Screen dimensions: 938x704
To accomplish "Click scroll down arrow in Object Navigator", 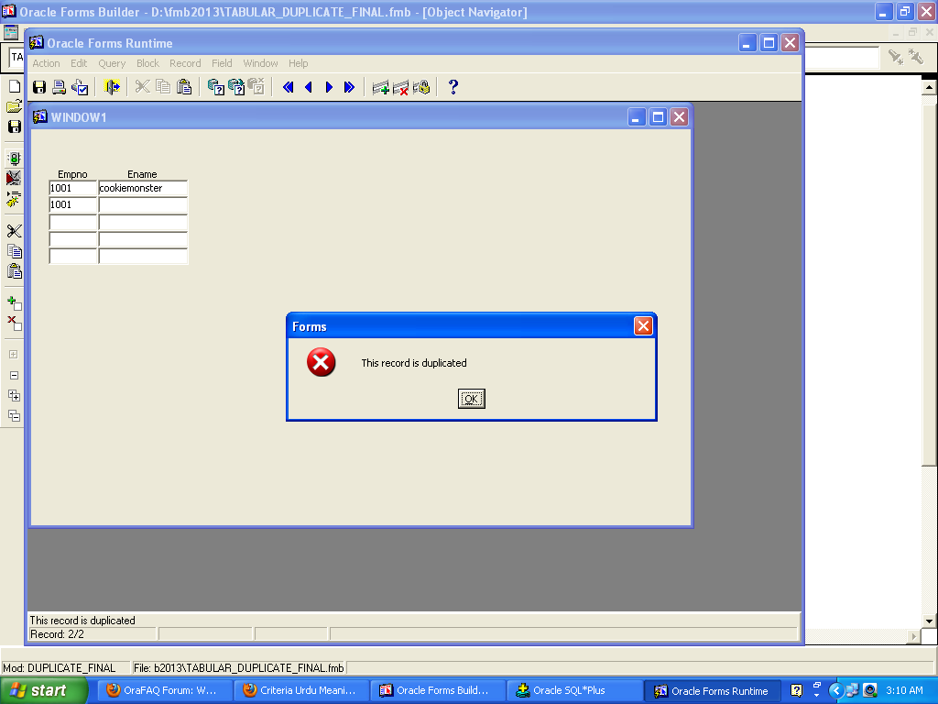I will click(x=929, y=621).
